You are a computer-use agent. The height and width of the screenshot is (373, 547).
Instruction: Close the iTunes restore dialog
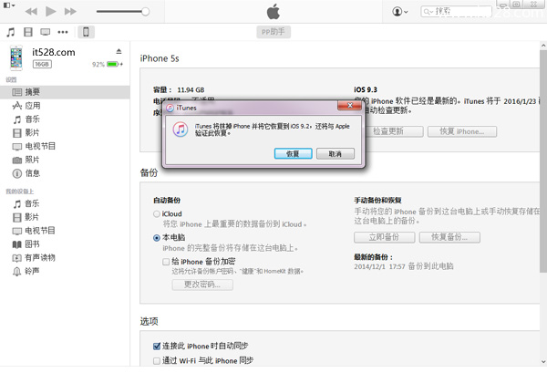(x=349, y=106)
